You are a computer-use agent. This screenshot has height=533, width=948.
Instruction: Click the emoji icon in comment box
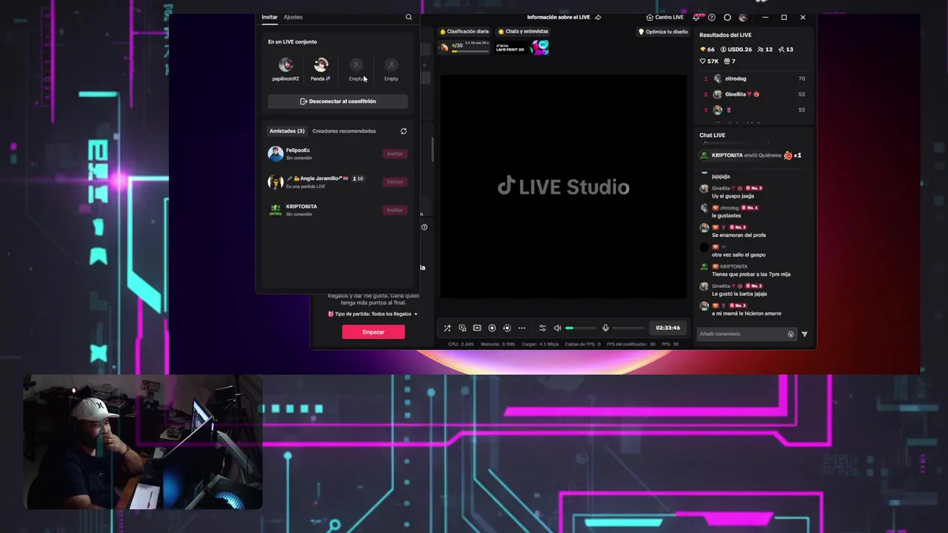[790, 334]
